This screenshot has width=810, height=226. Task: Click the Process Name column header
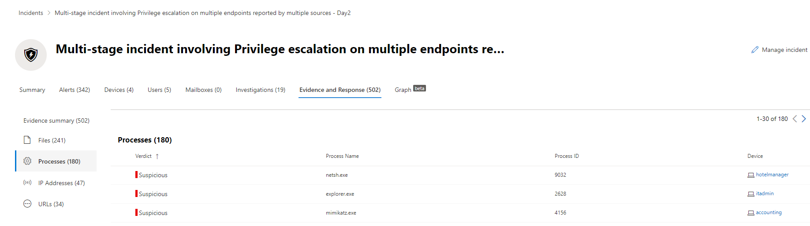click(x=342, y=156)
